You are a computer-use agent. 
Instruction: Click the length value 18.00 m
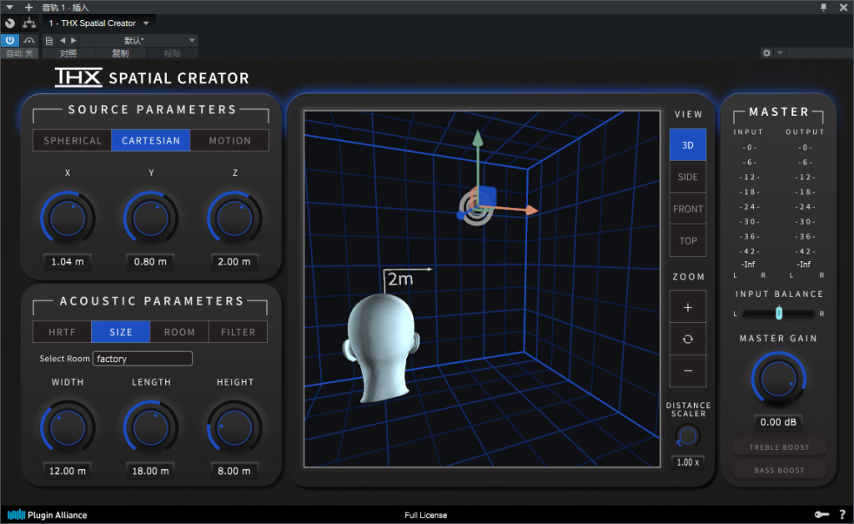coord(150,471)
